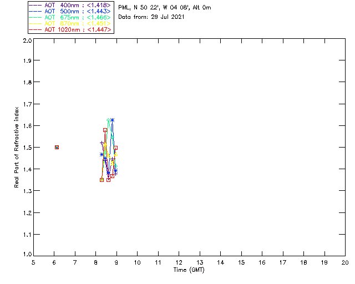Click the purple dashed line sample for 400nm
355x284 pixels.
tap(35, 5)
